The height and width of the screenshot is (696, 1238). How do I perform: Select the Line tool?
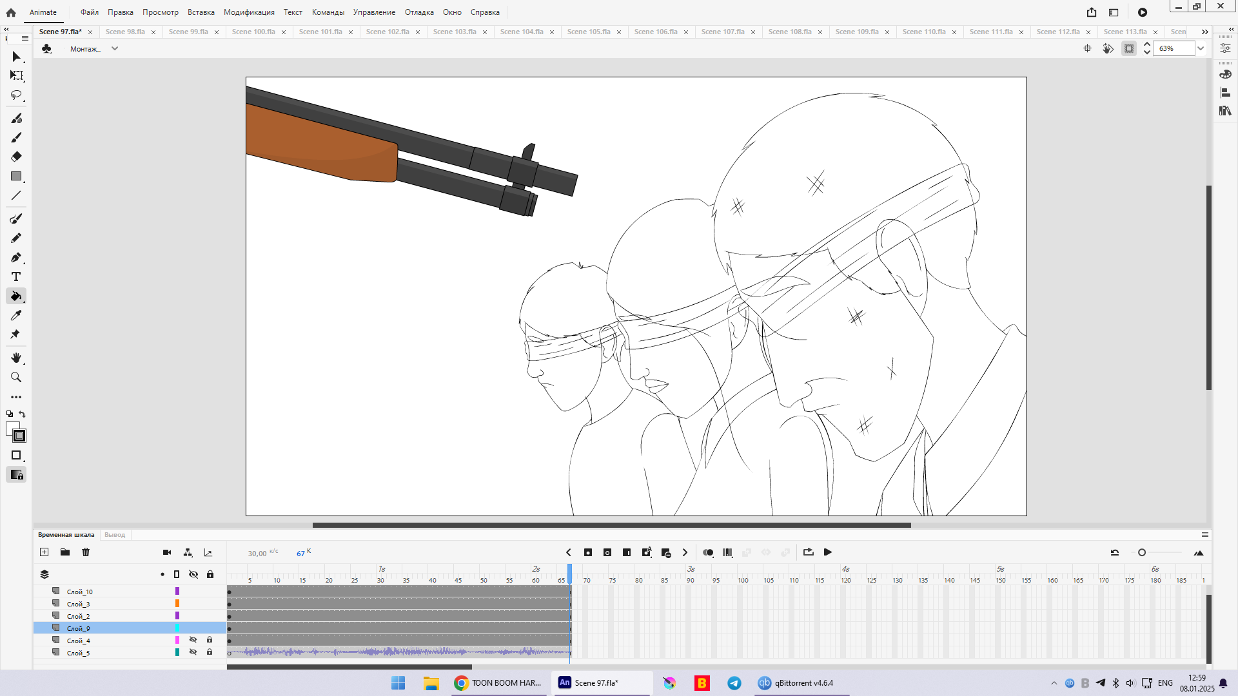[17, 195]
